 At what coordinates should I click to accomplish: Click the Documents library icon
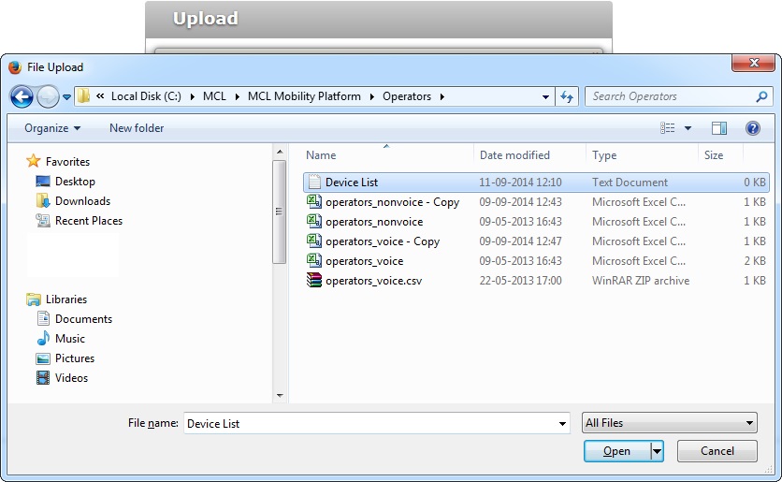[x=43, y=318]
